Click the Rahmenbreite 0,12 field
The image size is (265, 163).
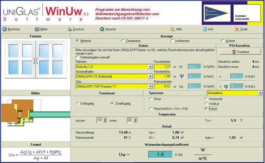pyautogui.click(x=162, y=86)
